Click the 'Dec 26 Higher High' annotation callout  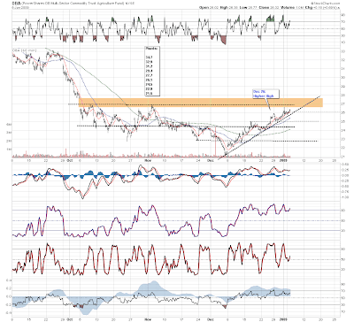(x=265, y=94)
